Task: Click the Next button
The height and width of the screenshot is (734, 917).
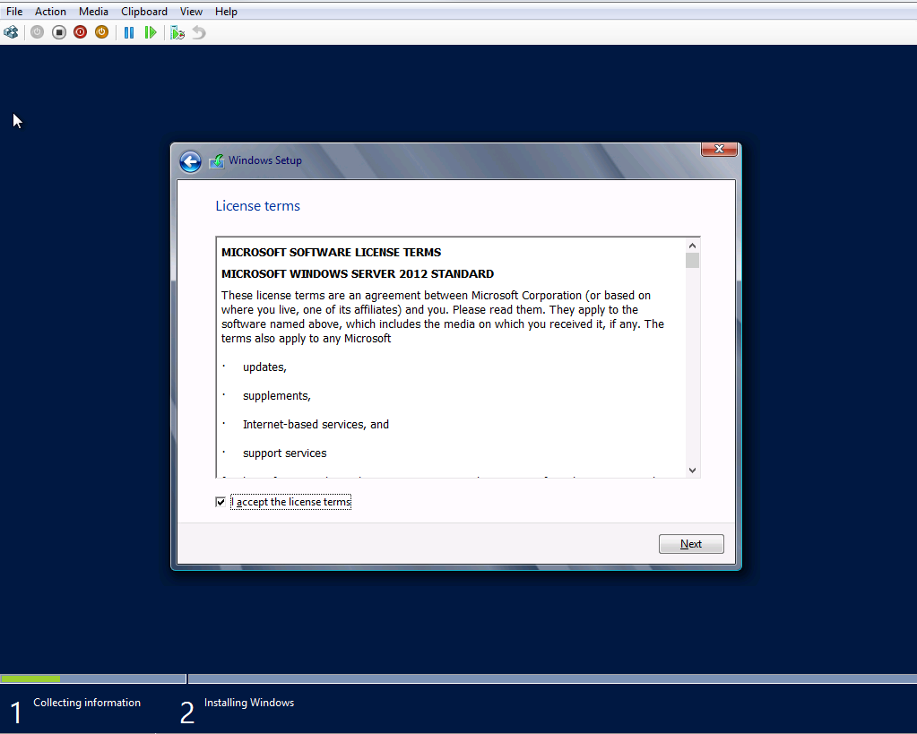Action: tap(690, 544)
